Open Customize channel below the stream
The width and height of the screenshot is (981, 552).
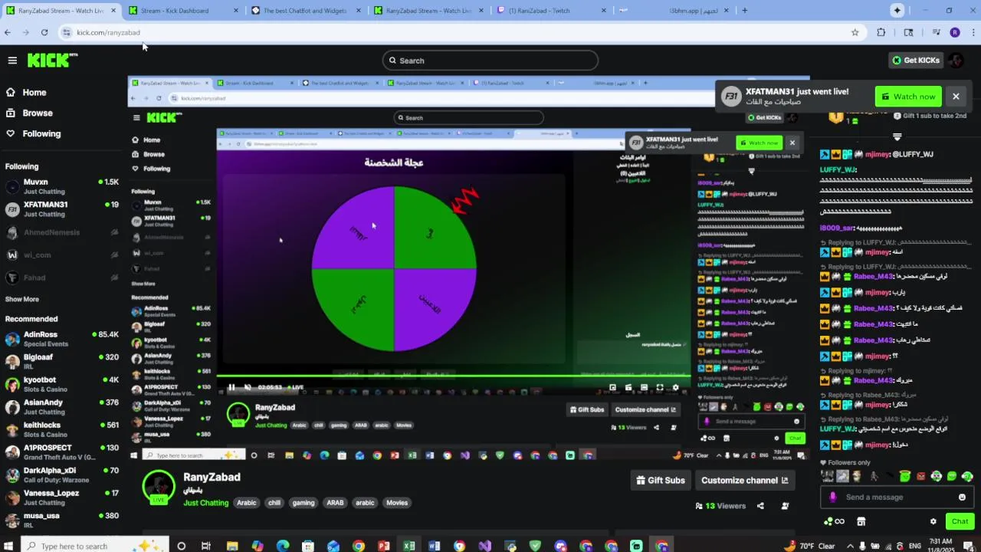[744, 481]
